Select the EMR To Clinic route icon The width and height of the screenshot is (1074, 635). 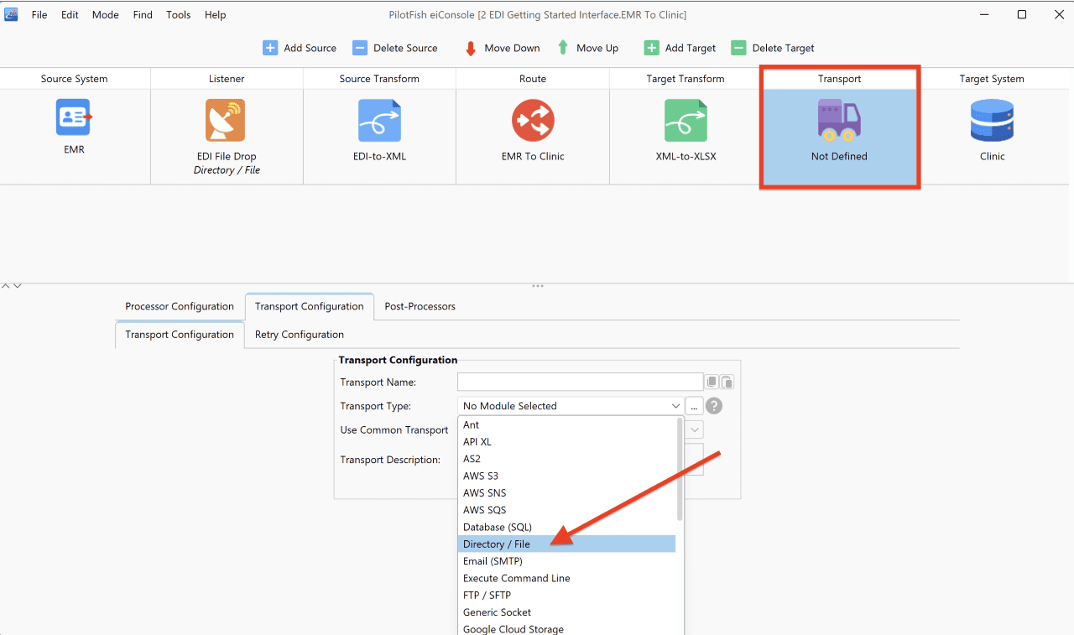click(533, 120)
